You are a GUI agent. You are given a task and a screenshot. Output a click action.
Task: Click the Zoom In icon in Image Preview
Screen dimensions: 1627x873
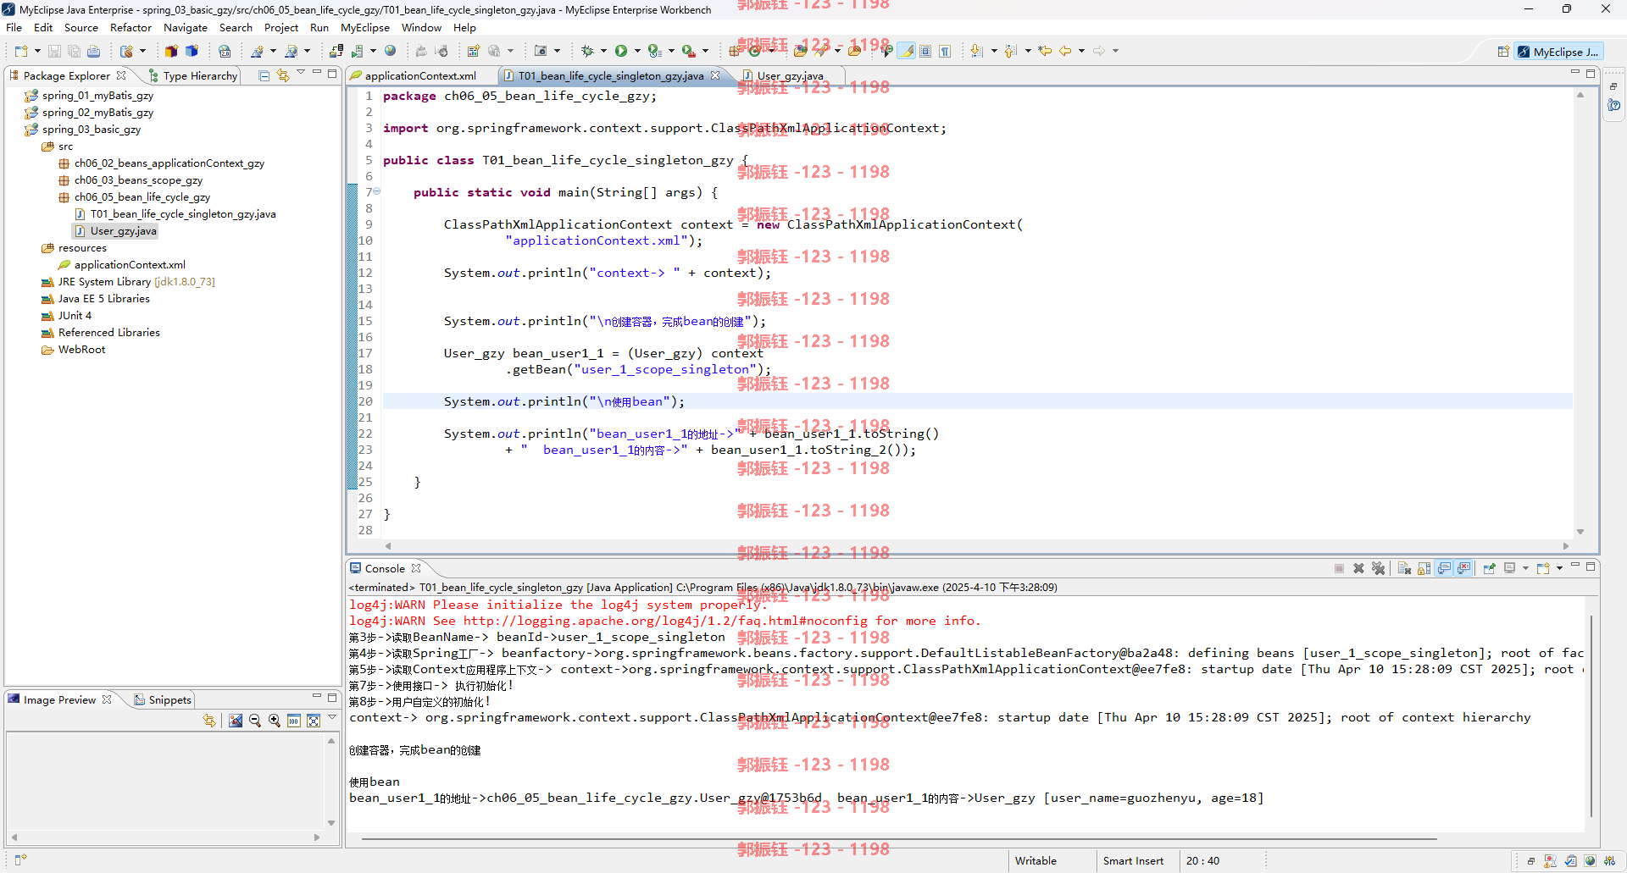pyautogui.click(x=275, y=721)
